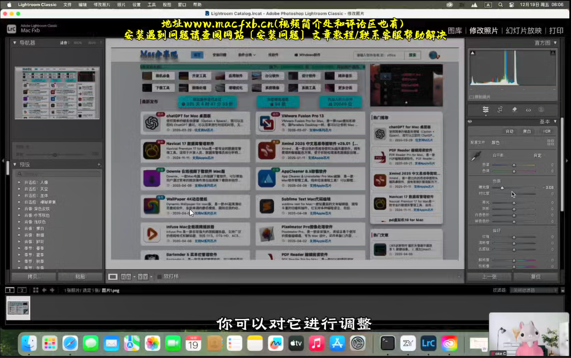The width and height of the screenshot is (571, 358).
Task: Expand the 季节: 春季 preset group
Action: tap(19, 248)
